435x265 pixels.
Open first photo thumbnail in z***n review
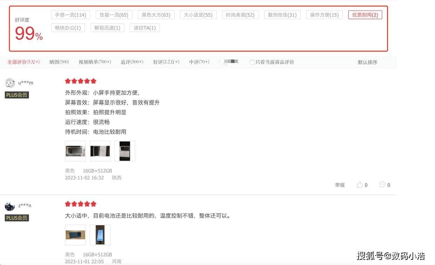pos(75,235)
